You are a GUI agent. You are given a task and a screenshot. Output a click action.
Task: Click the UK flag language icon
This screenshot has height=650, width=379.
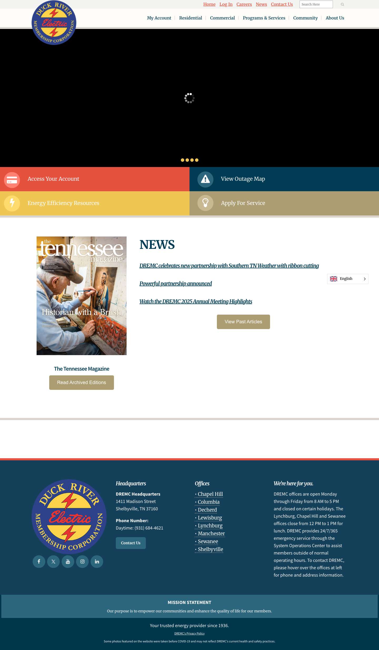click(333, 279)
